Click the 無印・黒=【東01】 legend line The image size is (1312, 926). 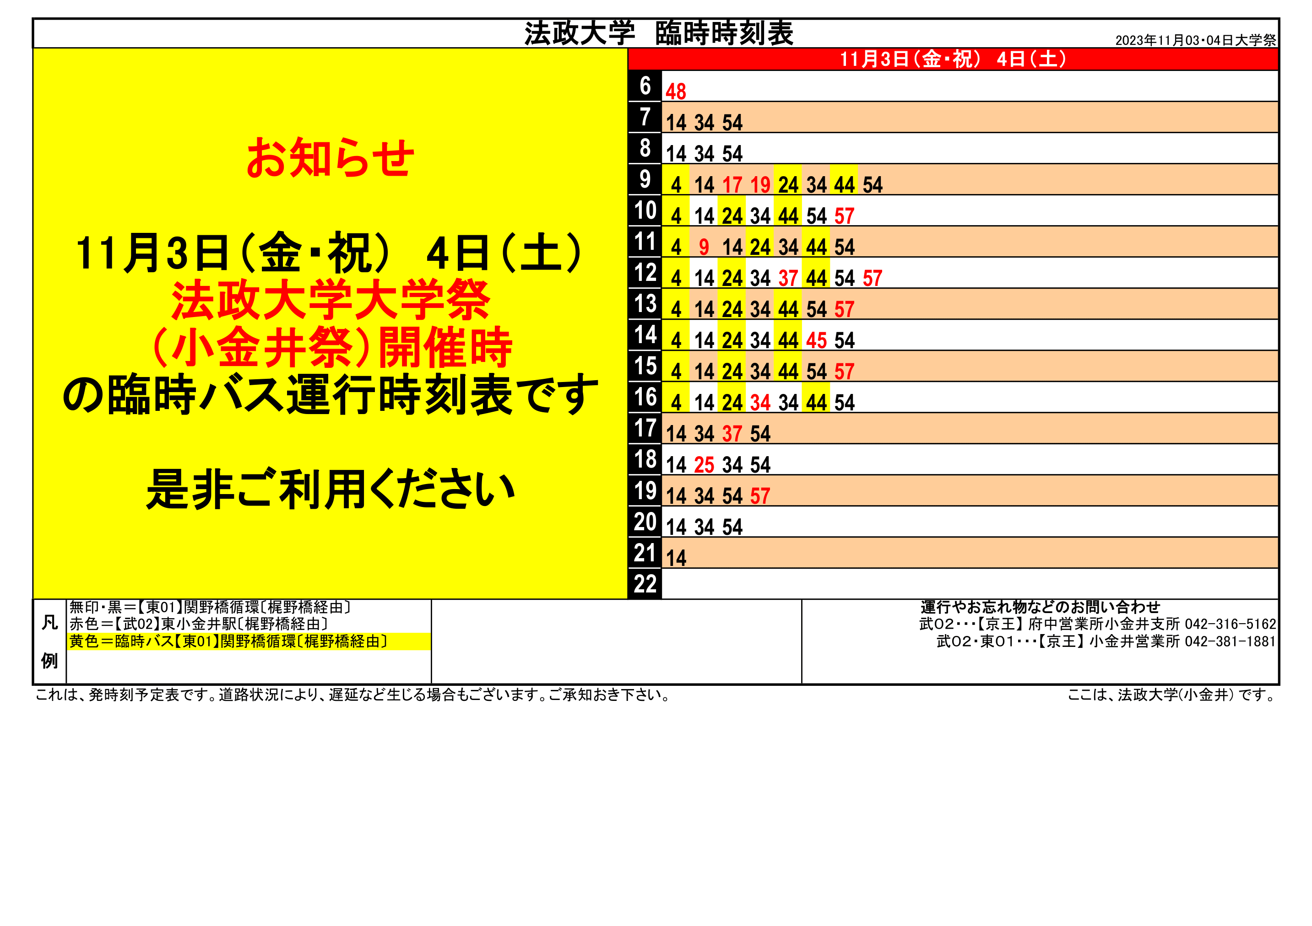(x=210, y=607)
